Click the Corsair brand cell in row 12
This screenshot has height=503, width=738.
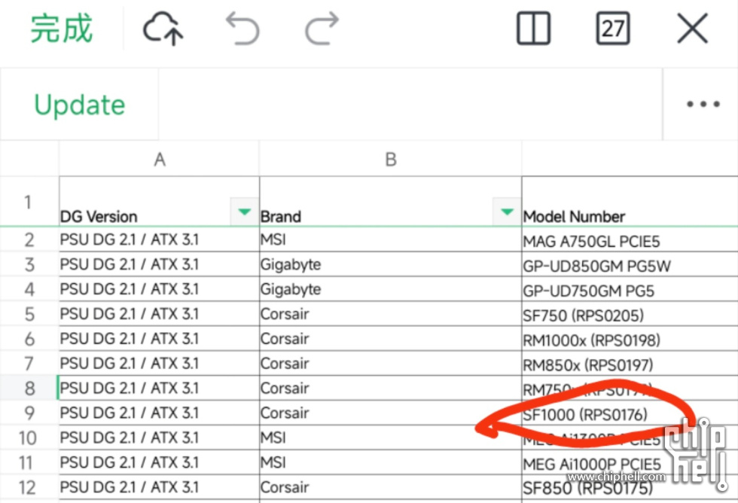[x=391, y=487]
